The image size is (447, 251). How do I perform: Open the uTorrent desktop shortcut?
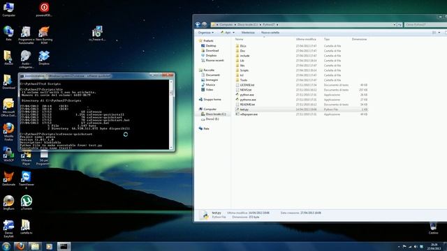click(x=27, y=203)
